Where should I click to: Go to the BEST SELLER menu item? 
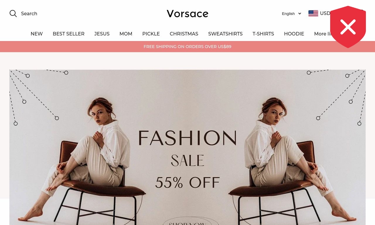(x=69, y=34)
